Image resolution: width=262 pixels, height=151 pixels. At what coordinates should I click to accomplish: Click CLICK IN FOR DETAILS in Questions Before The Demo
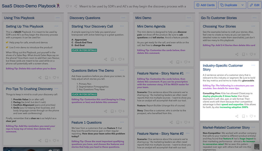[84, 94]
